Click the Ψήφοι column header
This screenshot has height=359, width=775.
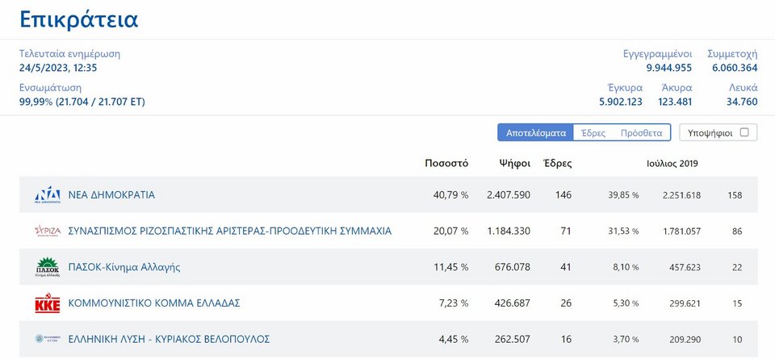click(x=515, y=164)
